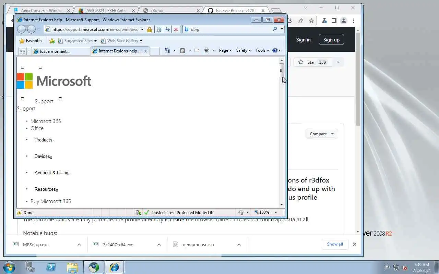Close the Internet Explorer help tab

click(x=145, y=51)
